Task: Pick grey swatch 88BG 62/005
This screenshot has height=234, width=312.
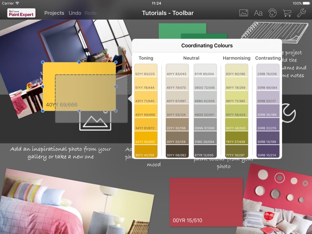Action: click(x=205, y=97)
